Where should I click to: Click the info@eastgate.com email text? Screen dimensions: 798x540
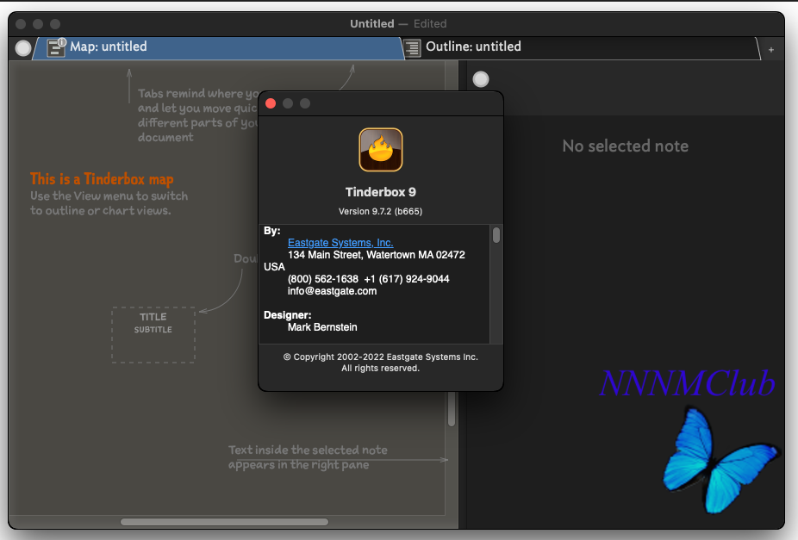coord(332,291)
